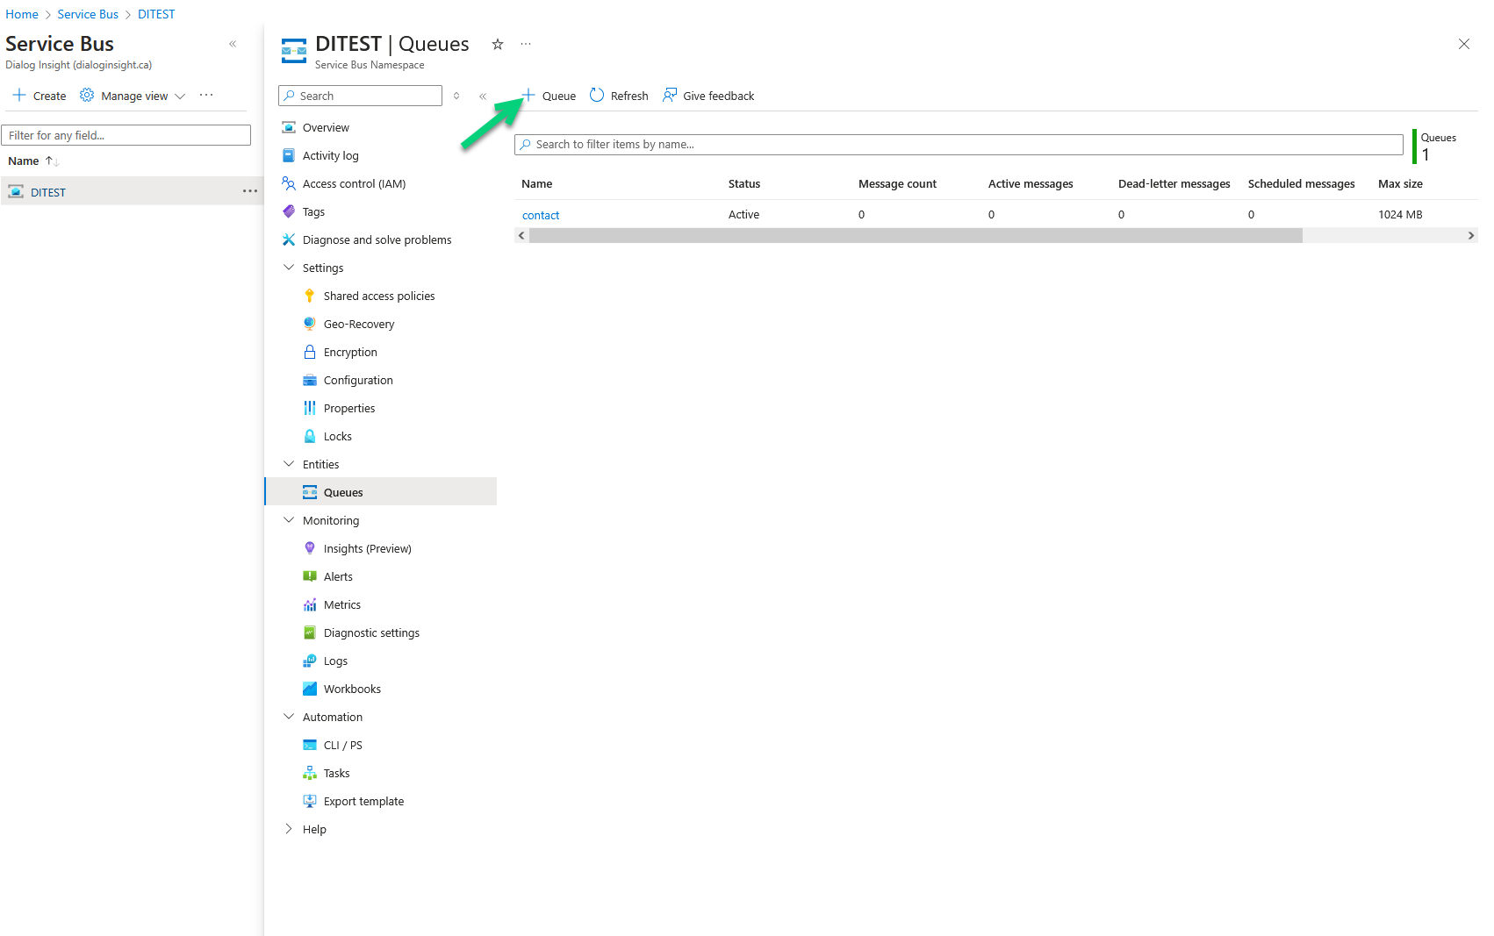
Task: Favorite the DITEST Queues page with star
Action: (x=498, y=44)
